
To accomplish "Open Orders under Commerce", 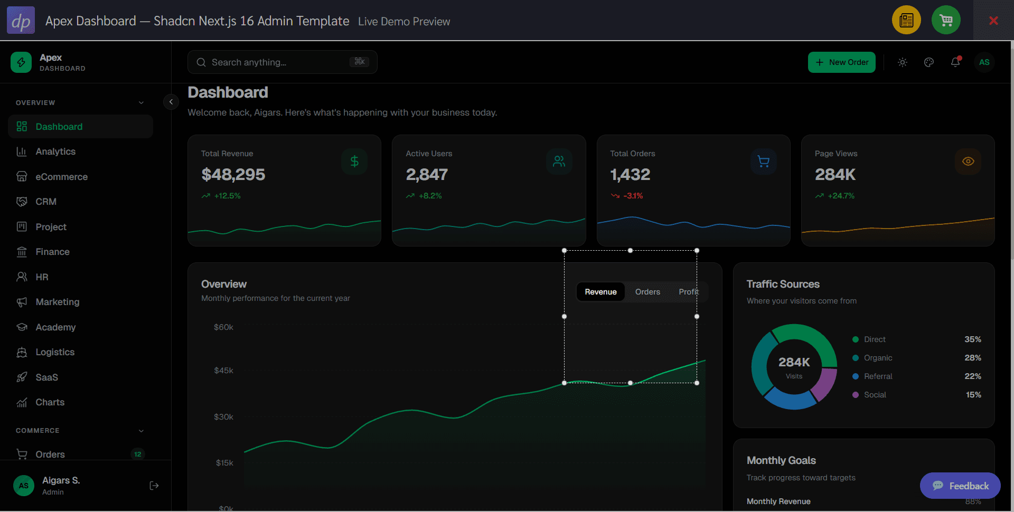I will 80,454.
